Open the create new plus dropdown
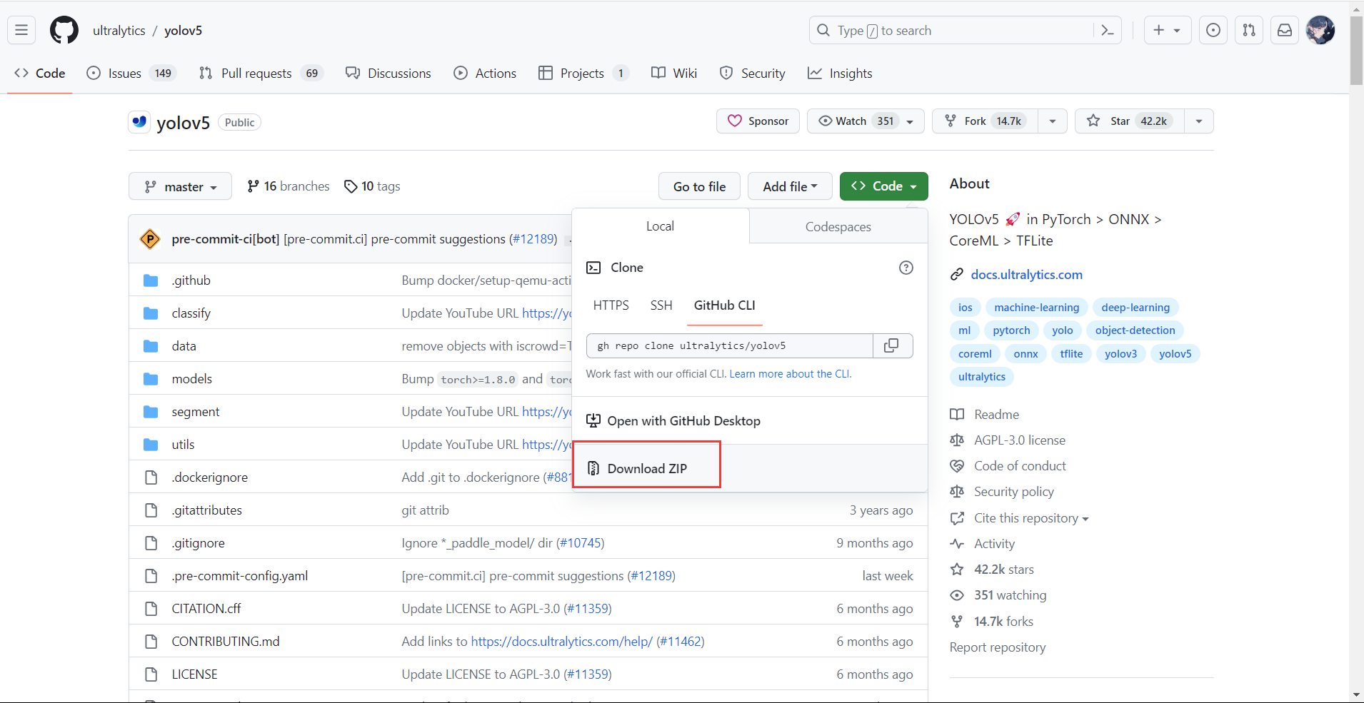 [1167, 30]
